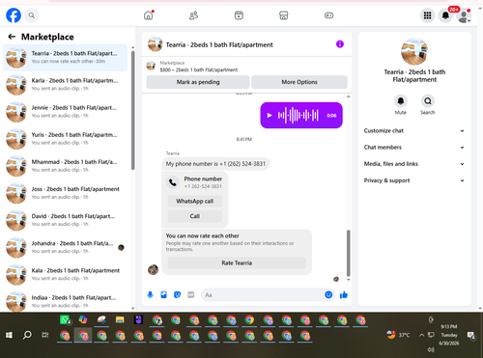
Task: Open the Windows notification center icon
Action: point(471,336)
